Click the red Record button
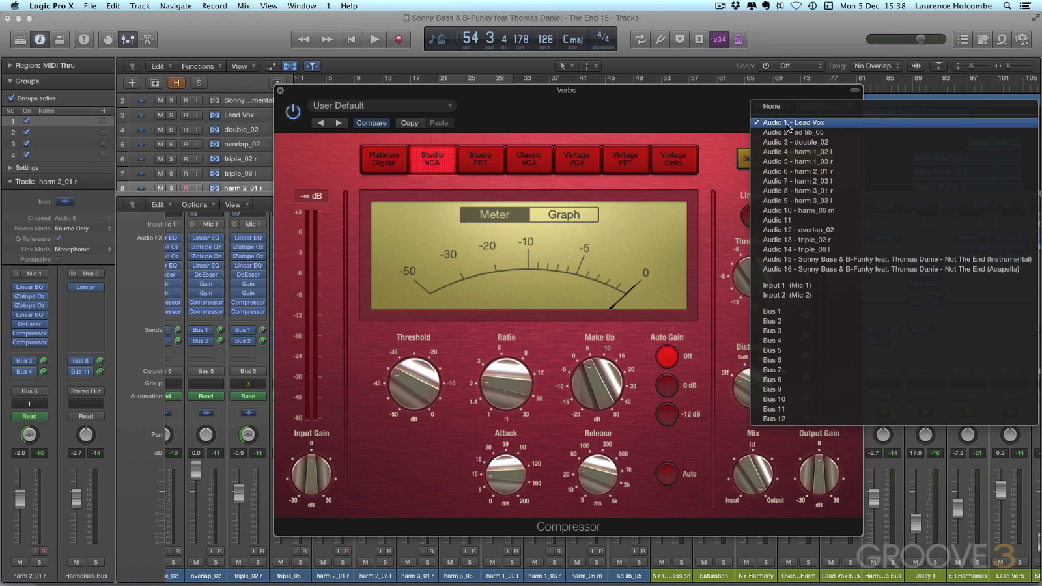Image resolution: width=1042 pixels, height=586 pixels. pyautogui.click(x=399, y=39)
